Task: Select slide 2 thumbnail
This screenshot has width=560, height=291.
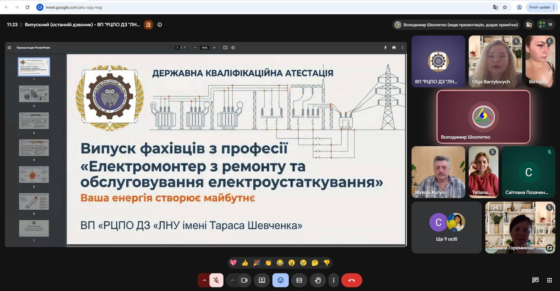Action: tap(34, 94)
